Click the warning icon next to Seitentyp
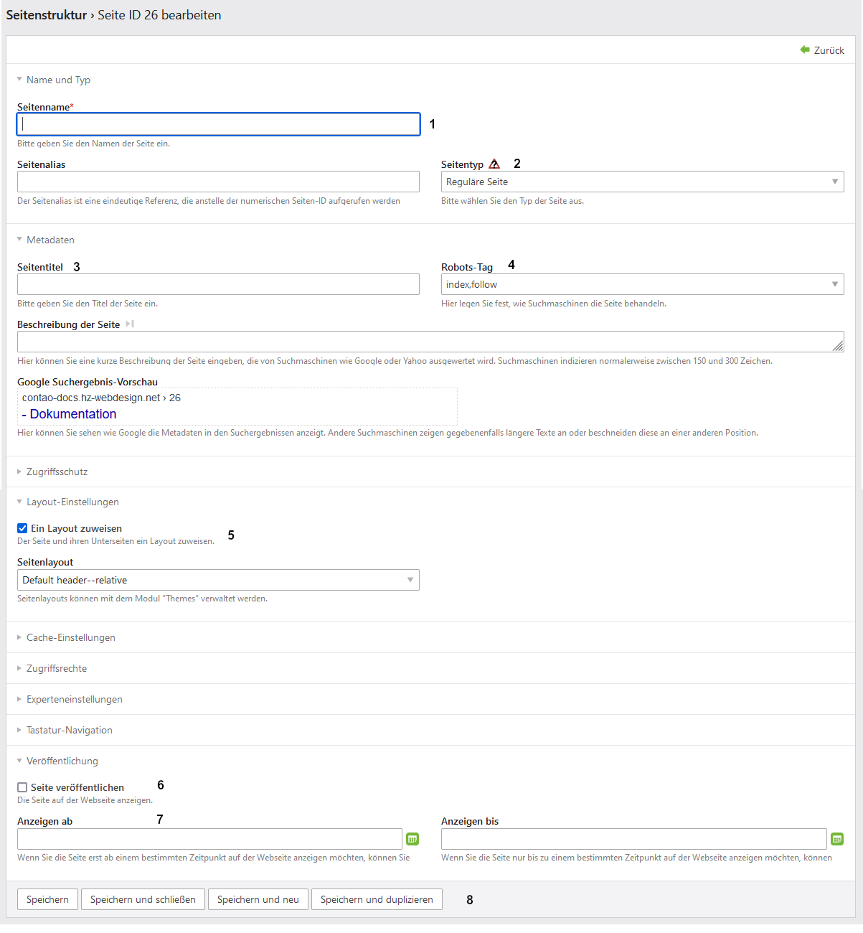 tap(494, 164)
